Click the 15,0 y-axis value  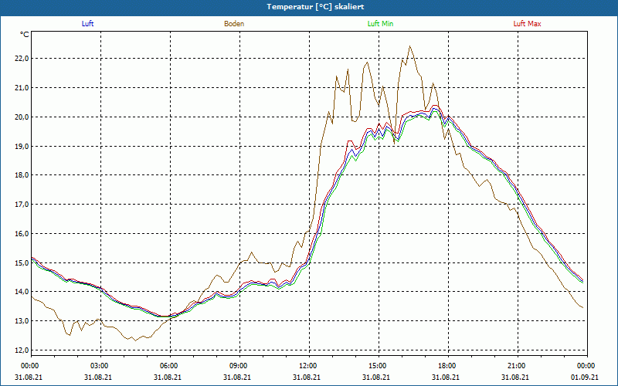pos(22,262)
